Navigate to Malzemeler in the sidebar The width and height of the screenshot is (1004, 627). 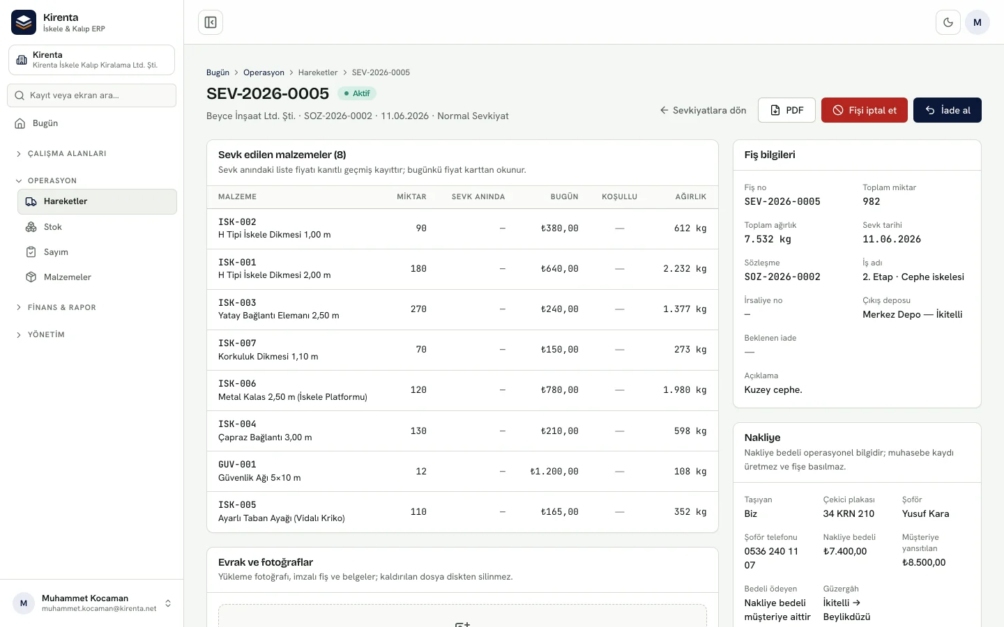point(97,277)
